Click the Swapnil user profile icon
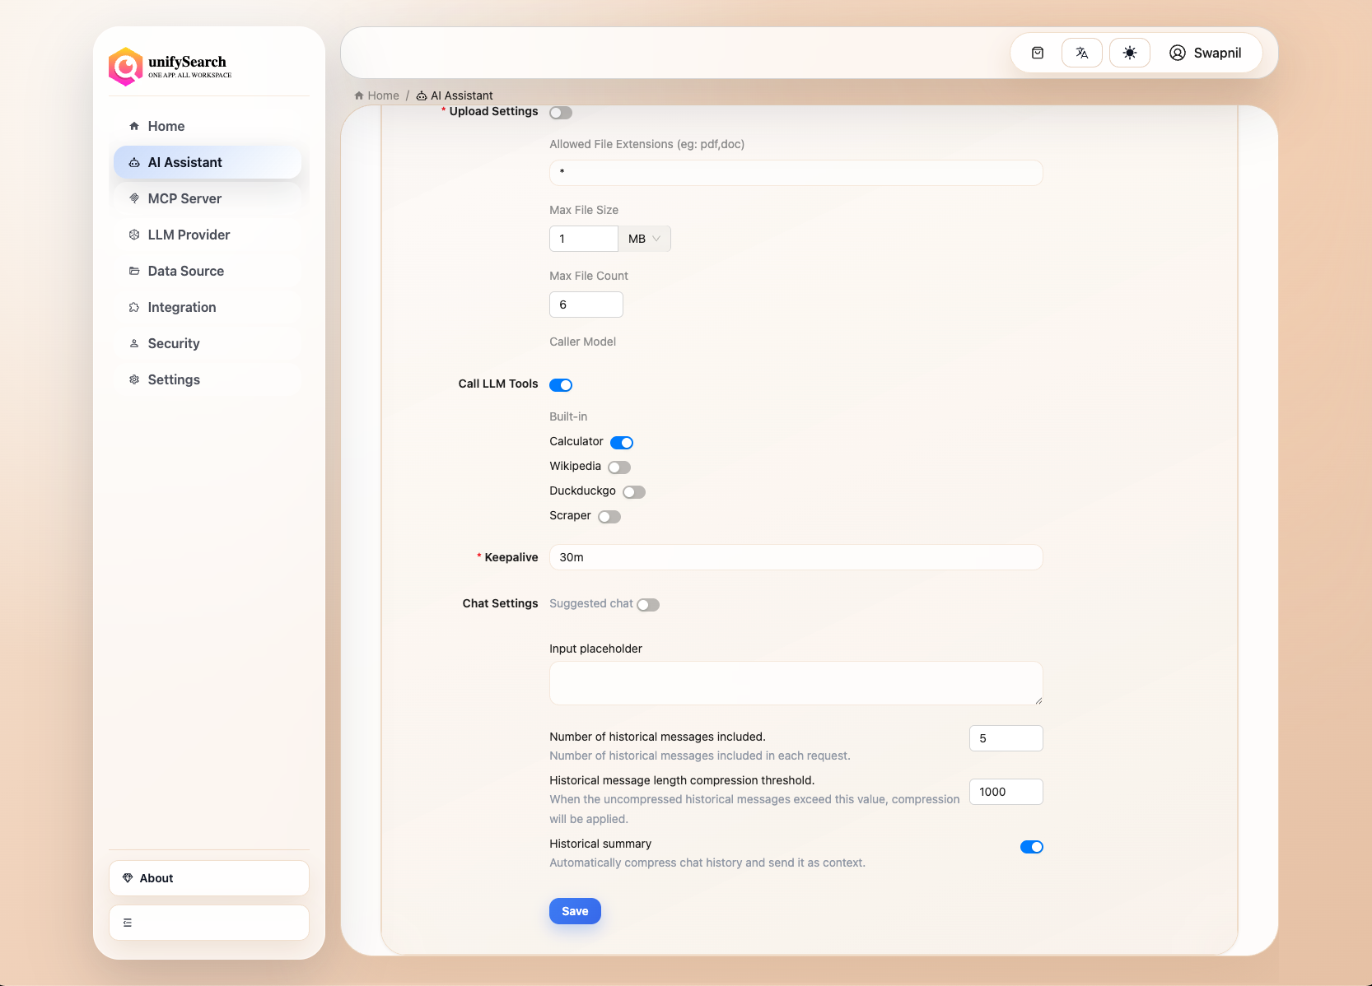The height and width of the screenshot is (986, 1372). pyautogui.click(x=1178, y=53)
